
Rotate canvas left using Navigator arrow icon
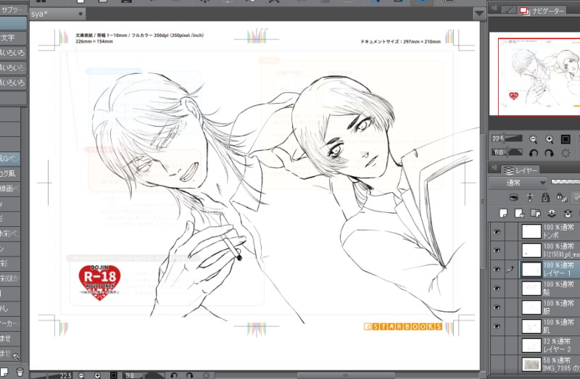coord(533,153)
